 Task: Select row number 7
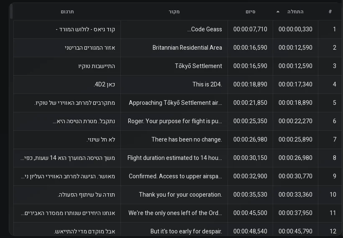pyautogui.click(x=335, y=139)
